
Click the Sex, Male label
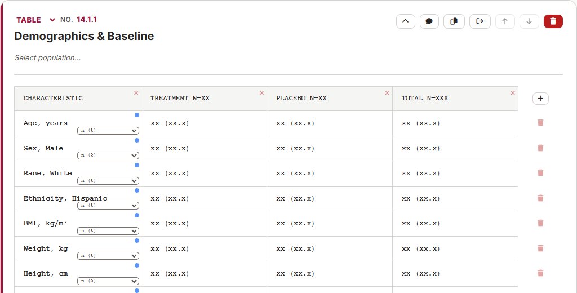coord(43,148)
